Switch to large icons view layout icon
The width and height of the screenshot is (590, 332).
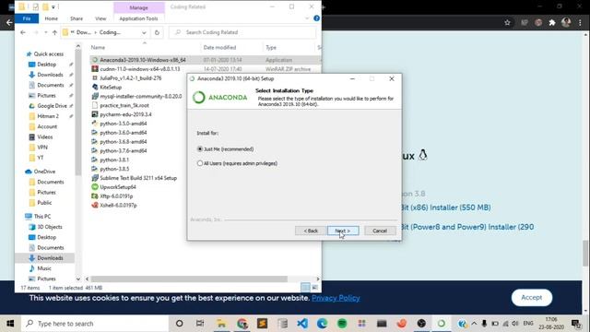coord(314,288)
